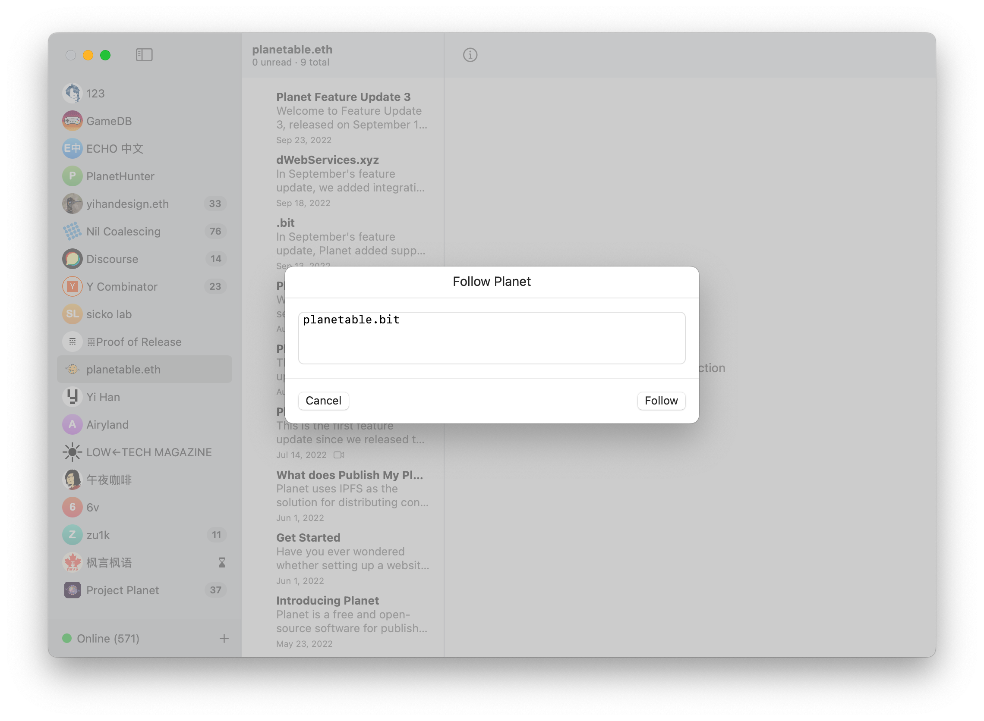
Task: Click the ECHO 中文 avatar icon
Action: (73, 148)
